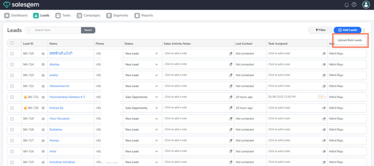This screenshot has width=374, height=166.
Task: Expand the Status dropdown for SKI-725
Action: (x=156, y=54)
